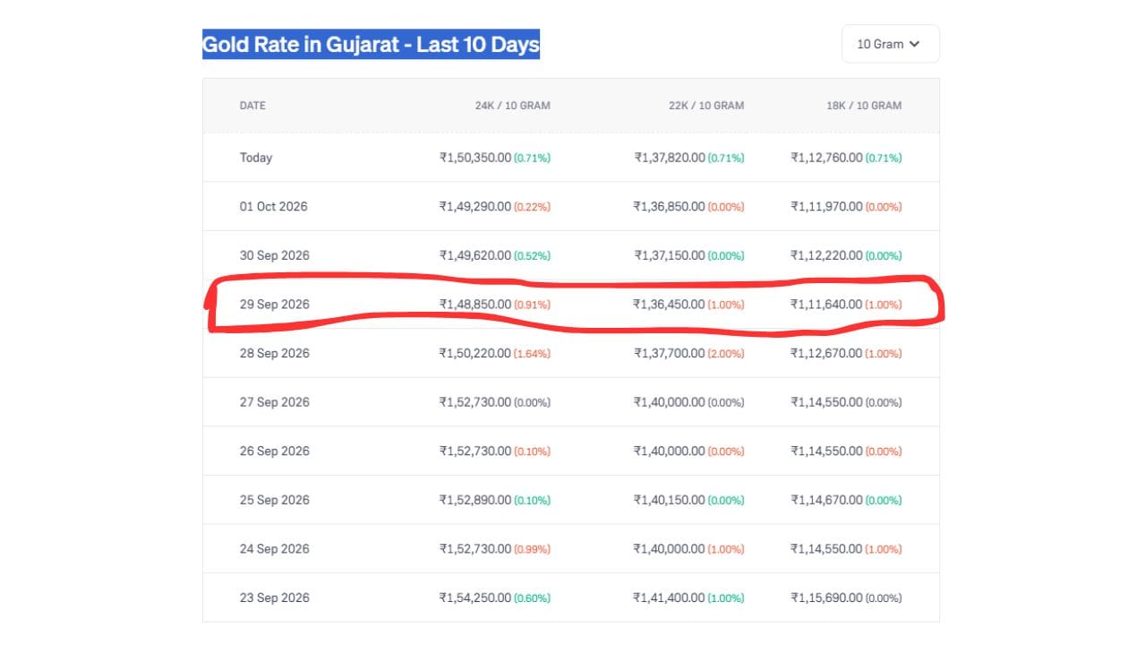The height and width of the screenshot is (645, 1146).
Task: Select the 01 Oct 2026 date cell
Action: 273,207
